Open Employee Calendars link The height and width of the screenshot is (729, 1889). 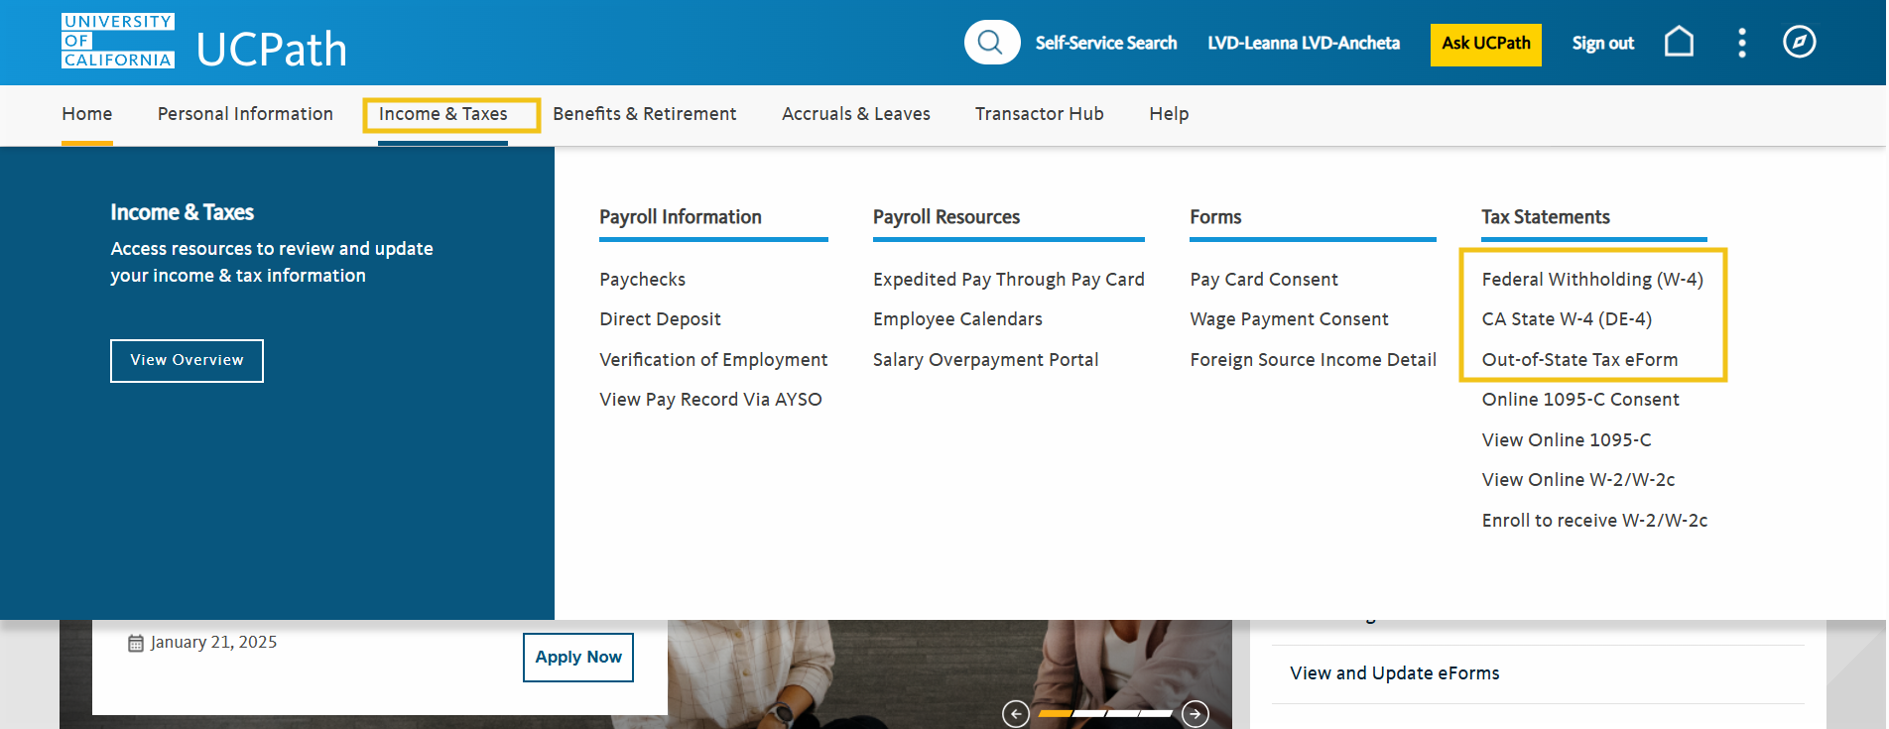coord(958,319)
